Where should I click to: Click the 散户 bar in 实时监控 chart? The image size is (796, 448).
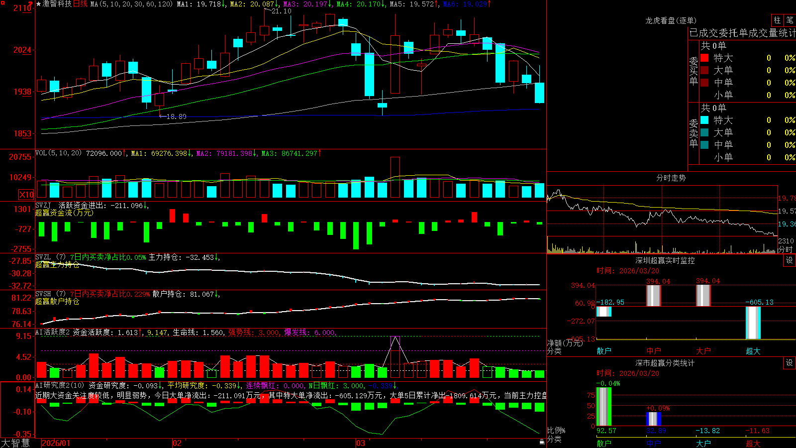click(604, 312)
